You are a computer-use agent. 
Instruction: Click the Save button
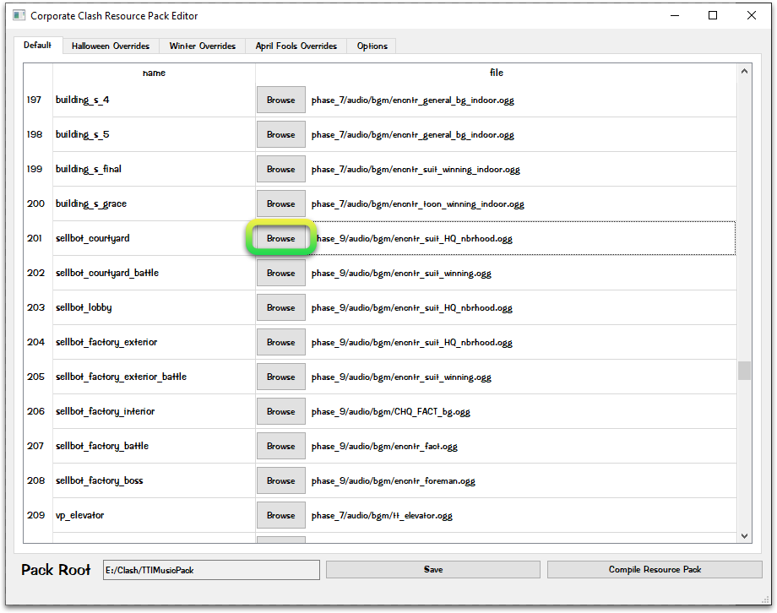click(433, 569)
